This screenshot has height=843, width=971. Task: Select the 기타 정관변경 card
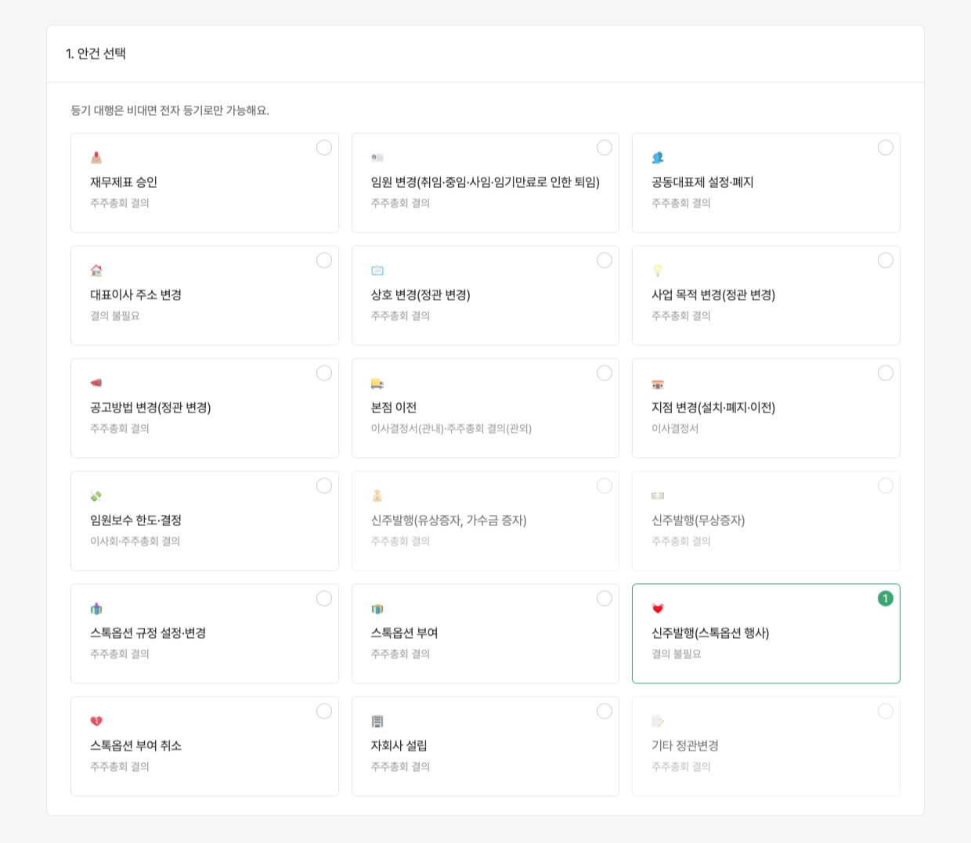[x=766, y=745]
